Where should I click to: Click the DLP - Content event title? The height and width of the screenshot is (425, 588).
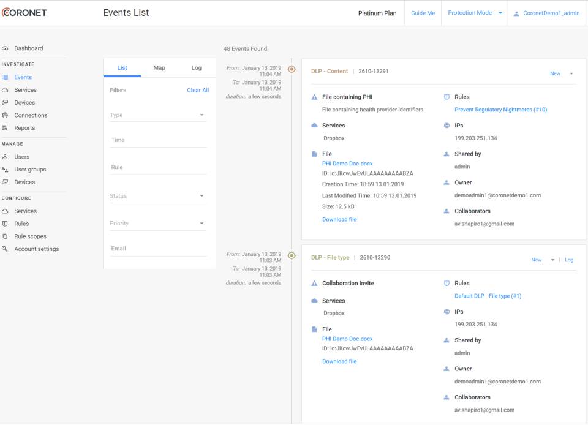(330, 71)
